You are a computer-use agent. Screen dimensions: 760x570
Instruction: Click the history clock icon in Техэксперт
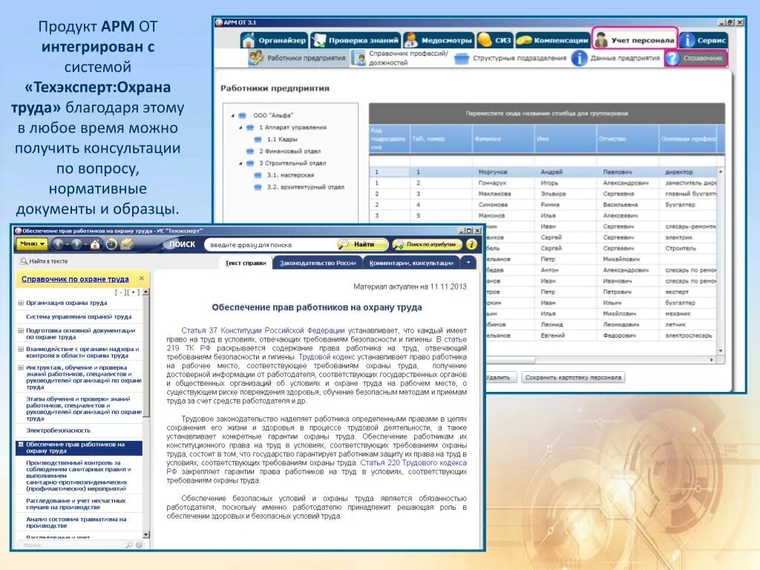[111, 244]
